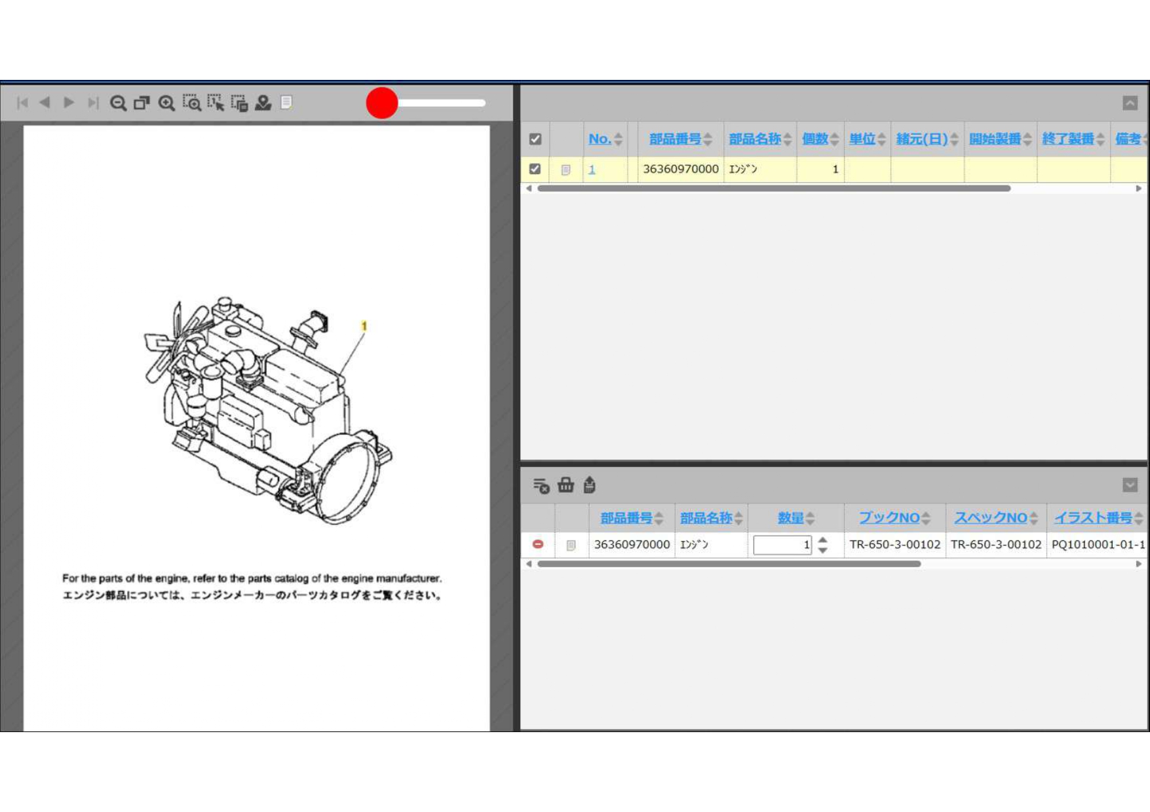
Task: Click the red zoom slider handle
Action: 382,103
